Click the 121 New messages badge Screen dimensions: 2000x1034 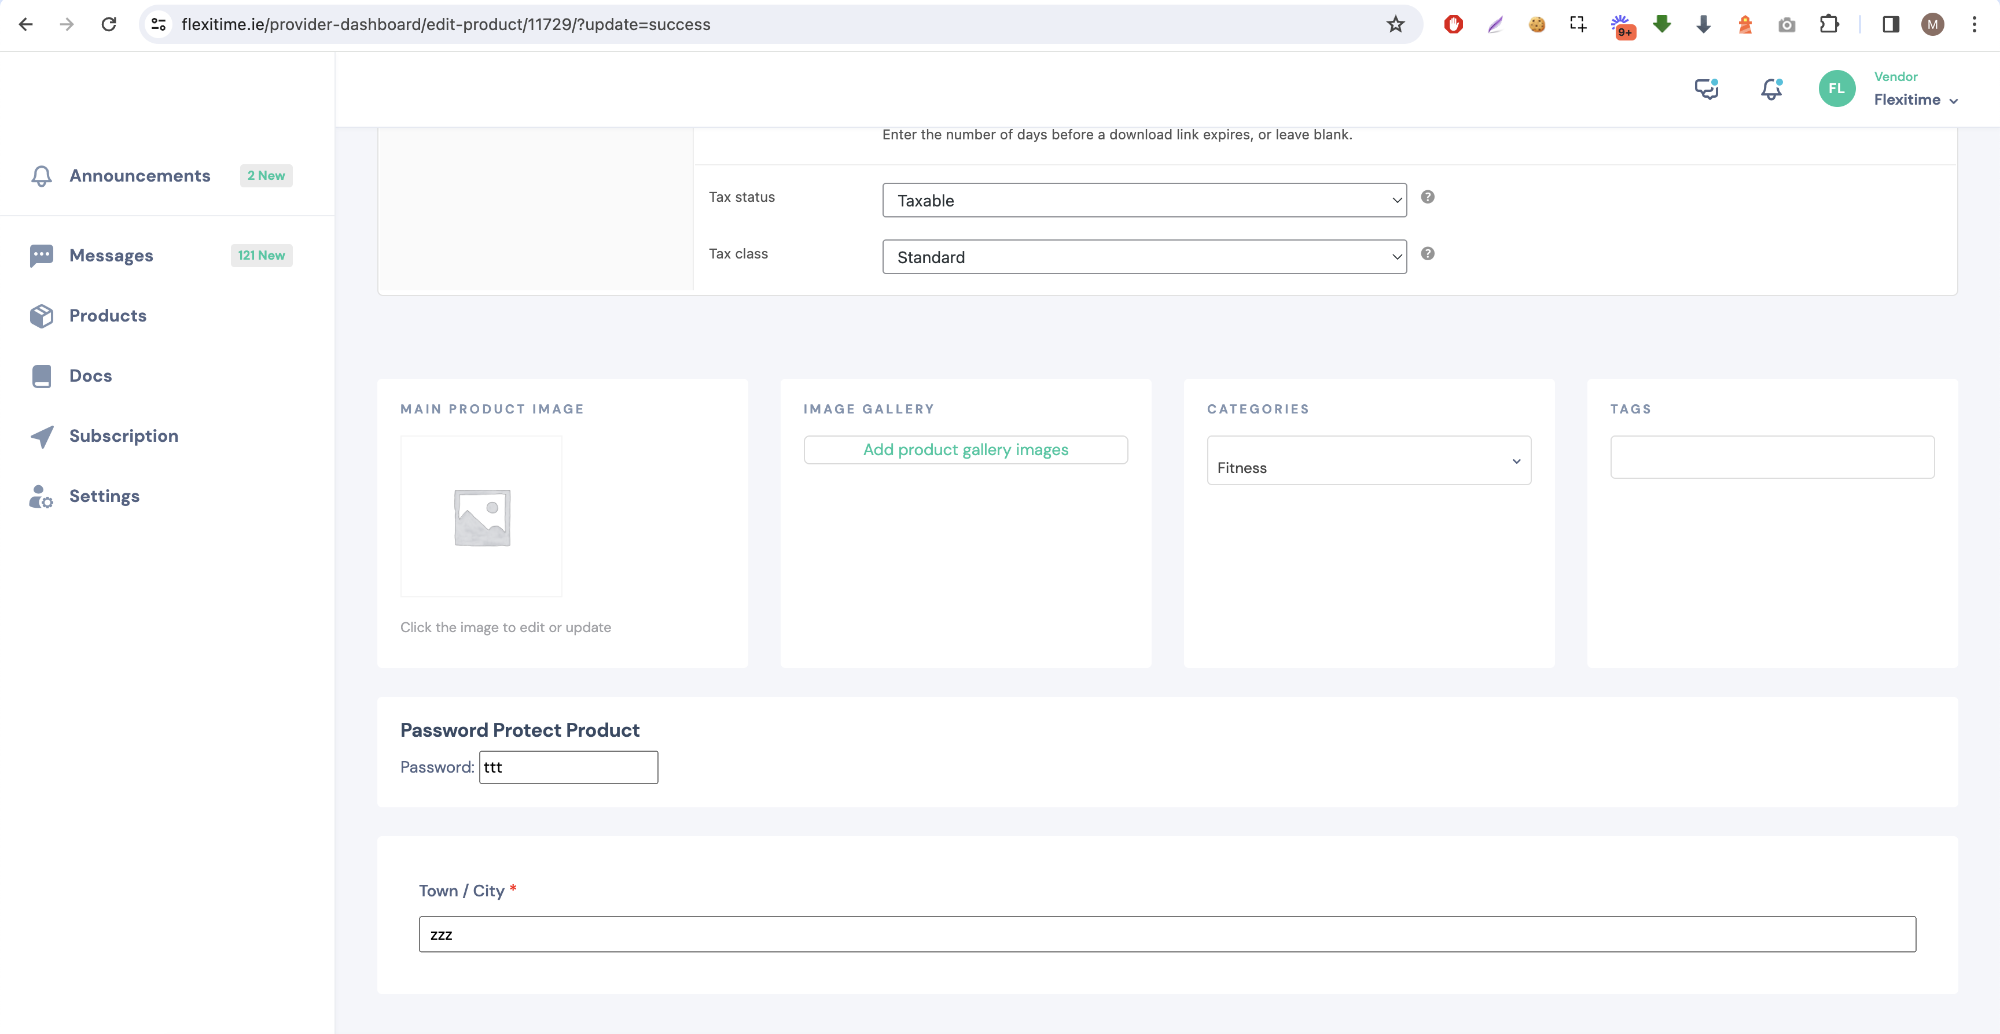point(261,255)
